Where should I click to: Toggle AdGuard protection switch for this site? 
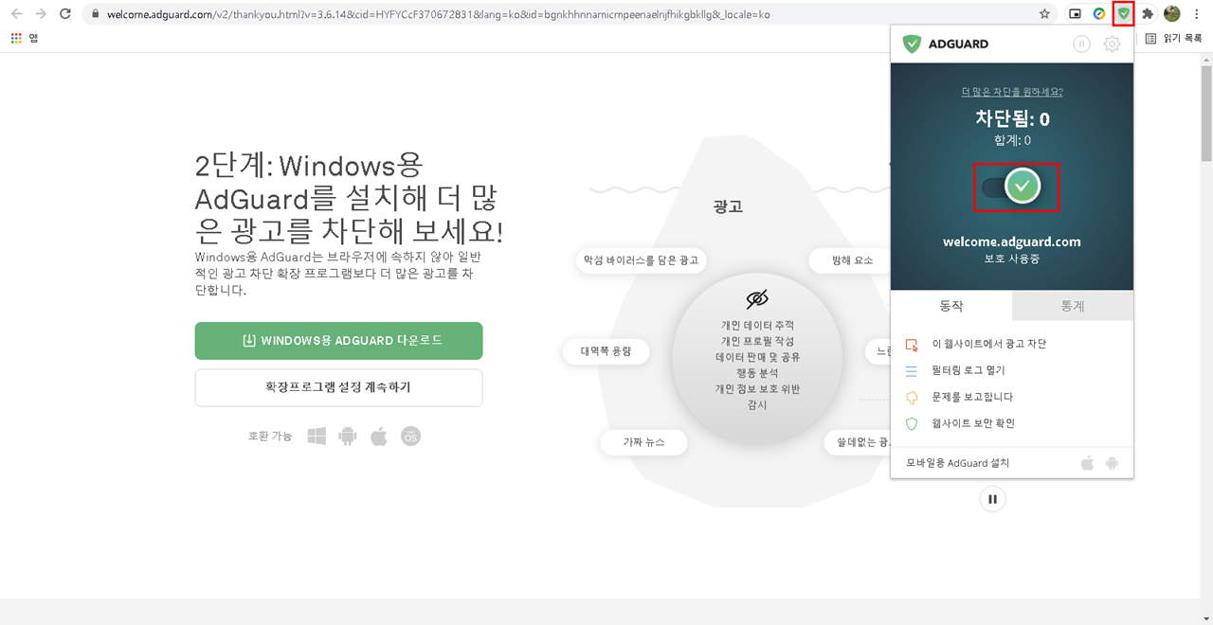click(x=1012, y=187)
